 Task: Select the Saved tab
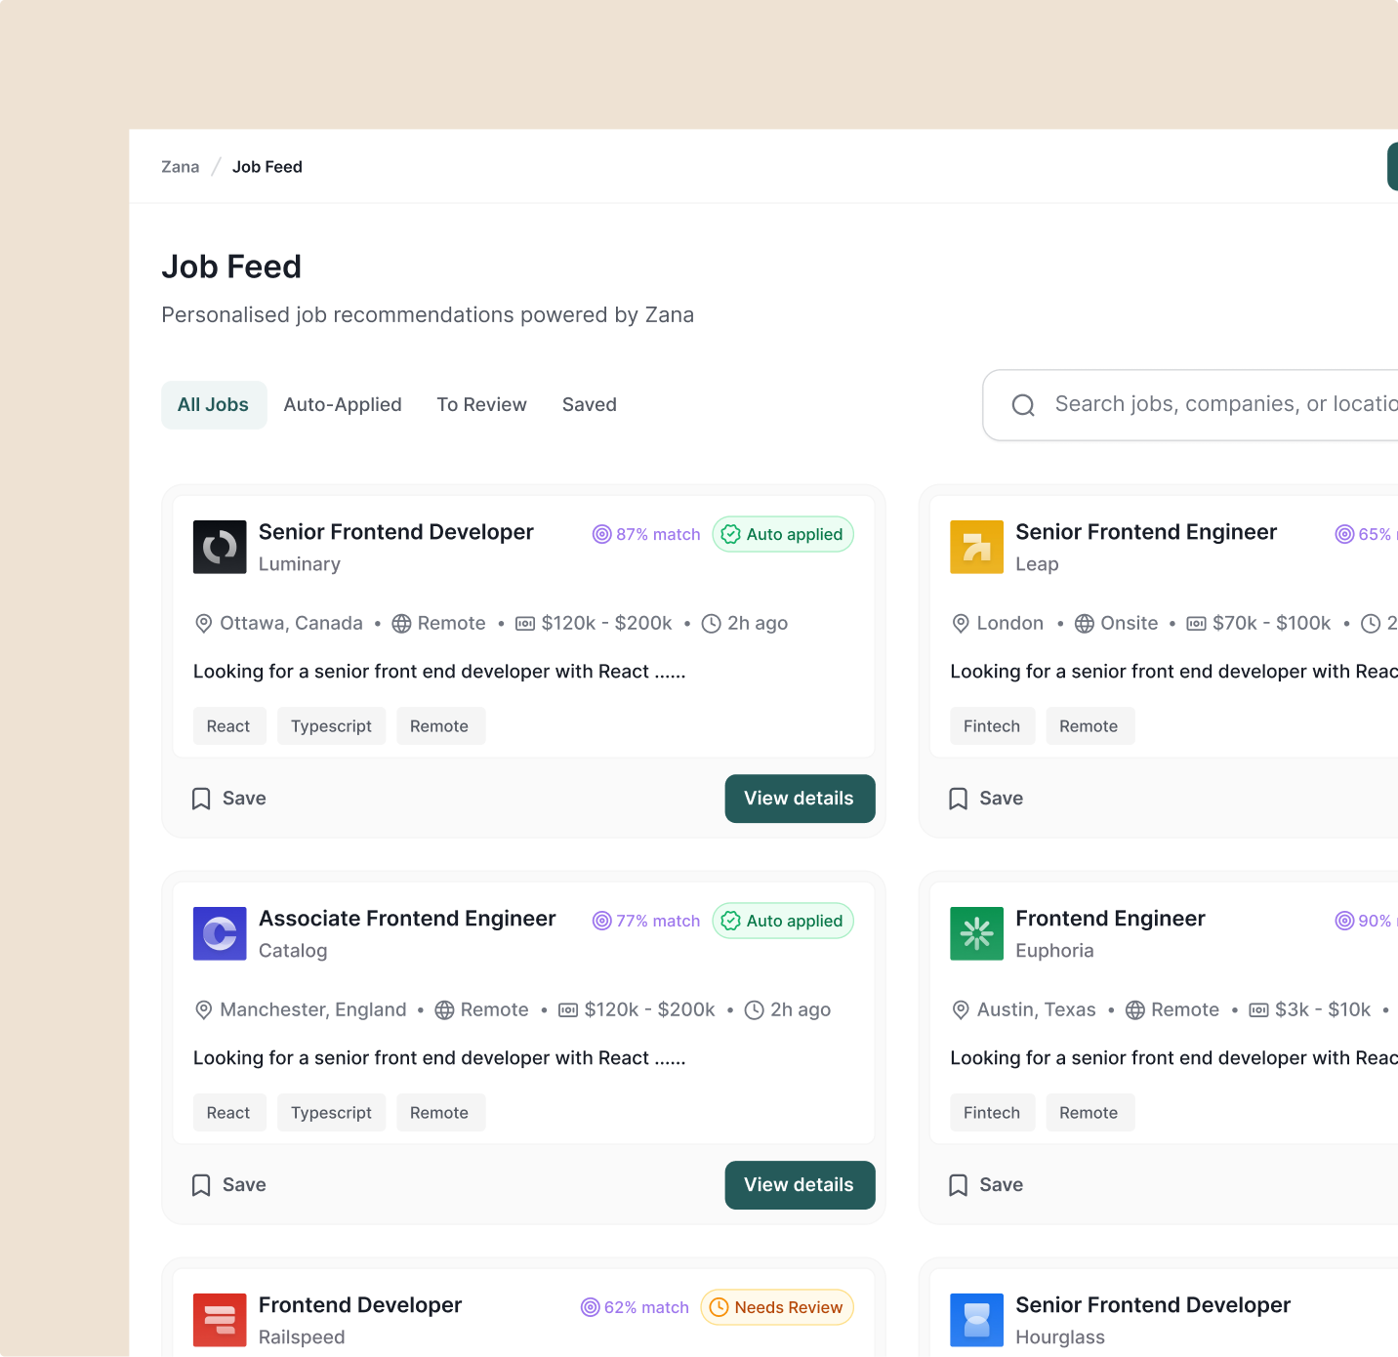pyautogui.click(x=589, y=405)
